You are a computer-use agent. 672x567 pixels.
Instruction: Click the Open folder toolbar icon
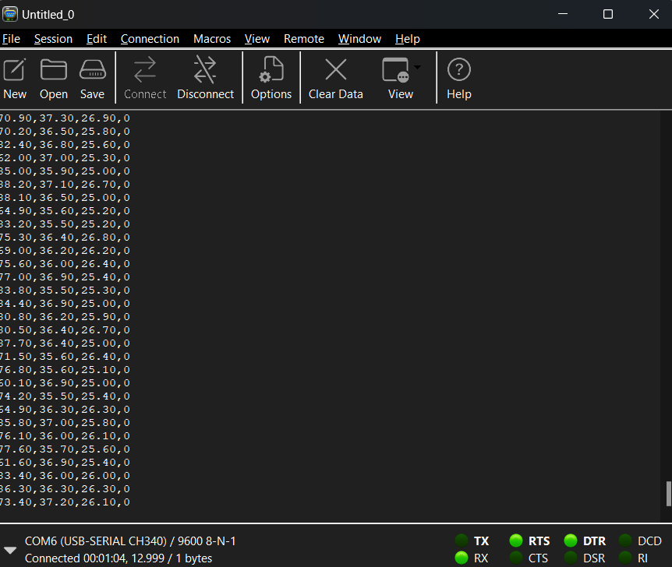pos(54,70)
